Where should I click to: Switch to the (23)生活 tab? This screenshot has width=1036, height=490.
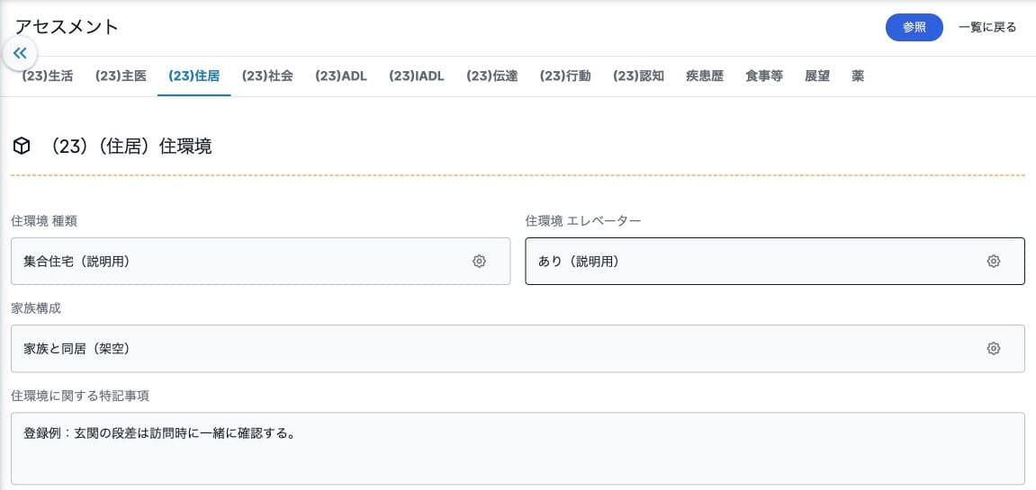click(47, 76)
